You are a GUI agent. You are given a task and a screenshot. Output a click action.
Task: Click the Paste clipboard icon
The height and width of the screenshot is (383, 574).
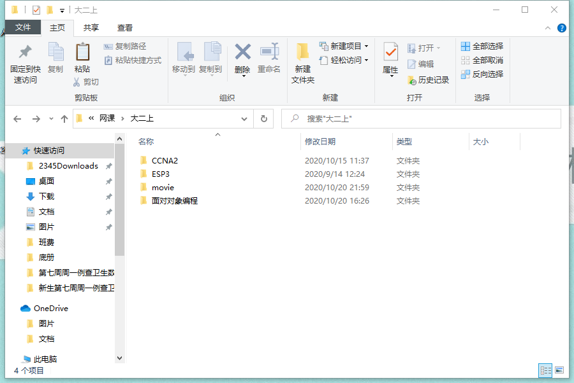(x=82, y=52)
